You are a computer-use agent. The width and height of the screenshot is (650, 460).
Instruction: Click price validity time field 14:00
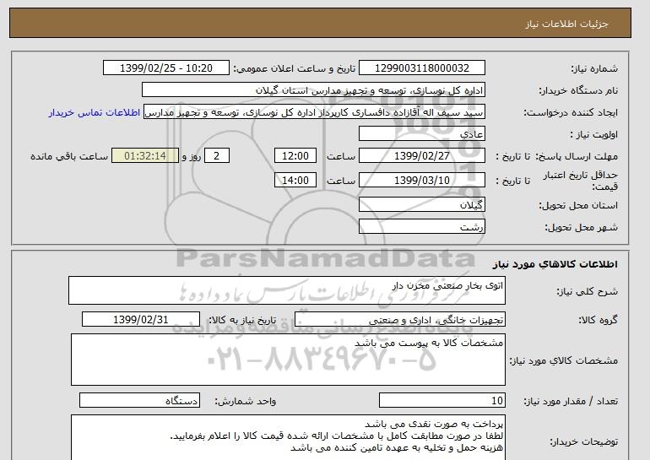(x=295, y=181)
